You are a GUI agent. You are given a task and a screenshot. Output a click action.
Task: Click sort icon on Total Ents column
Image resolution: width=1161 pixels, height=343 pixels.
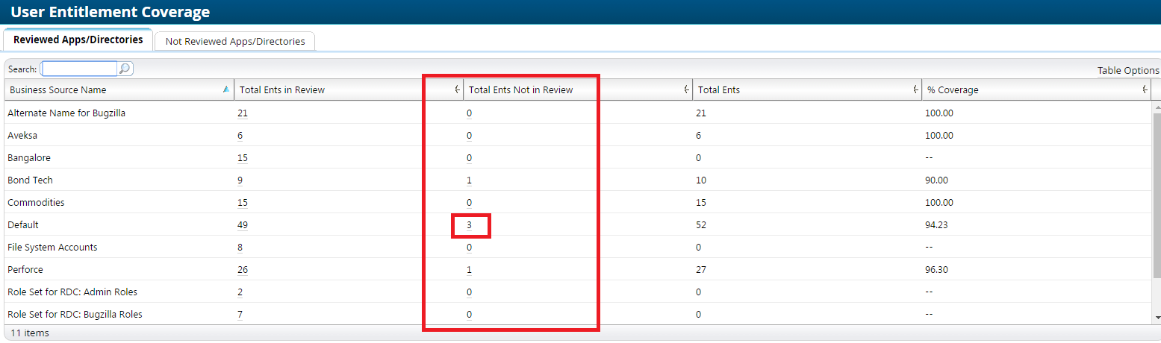tap(915, 89)
